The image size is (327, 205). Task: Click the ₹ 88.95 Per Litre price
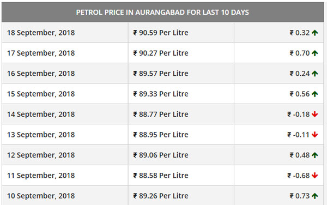tap(161, 135)
